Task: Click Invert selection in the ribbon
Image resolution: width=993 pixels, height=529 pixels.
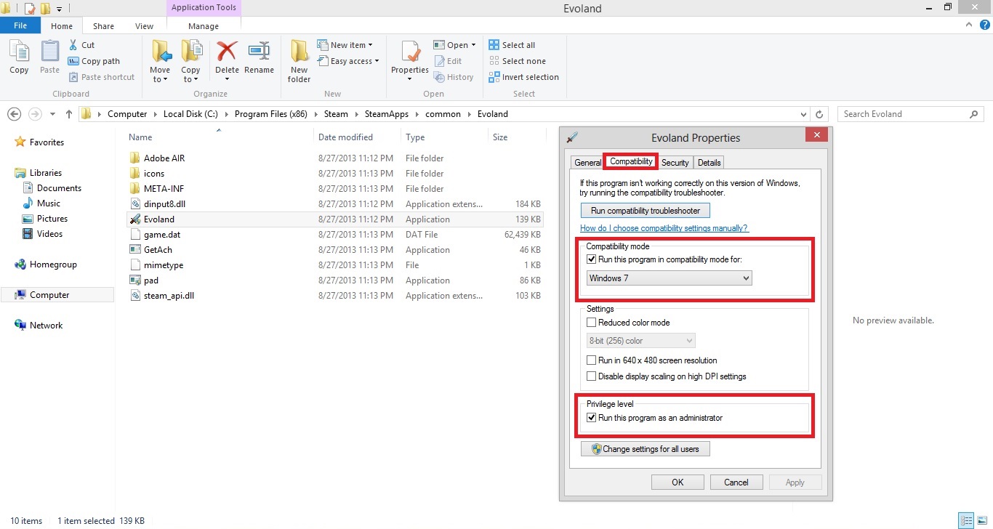Action: click(524, 77)
